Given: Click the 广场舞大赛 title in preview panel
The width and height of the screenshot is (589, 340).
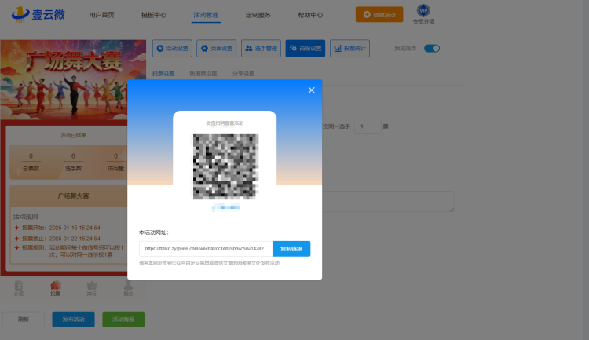Looking at the screenshot, I should tap(73, 196).
